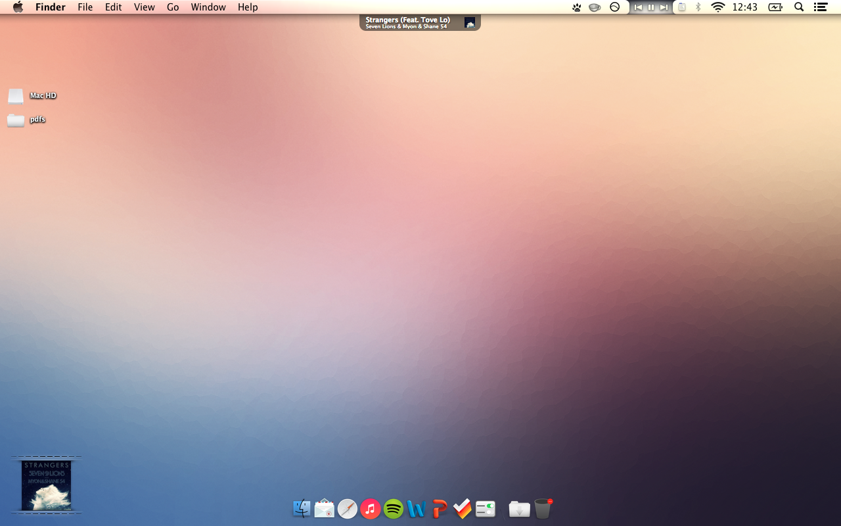This screenshot has height=526, width=841.
Task: Open the clipboard menu bar icon
Action: pyautogui.click(x=682, y=7)
